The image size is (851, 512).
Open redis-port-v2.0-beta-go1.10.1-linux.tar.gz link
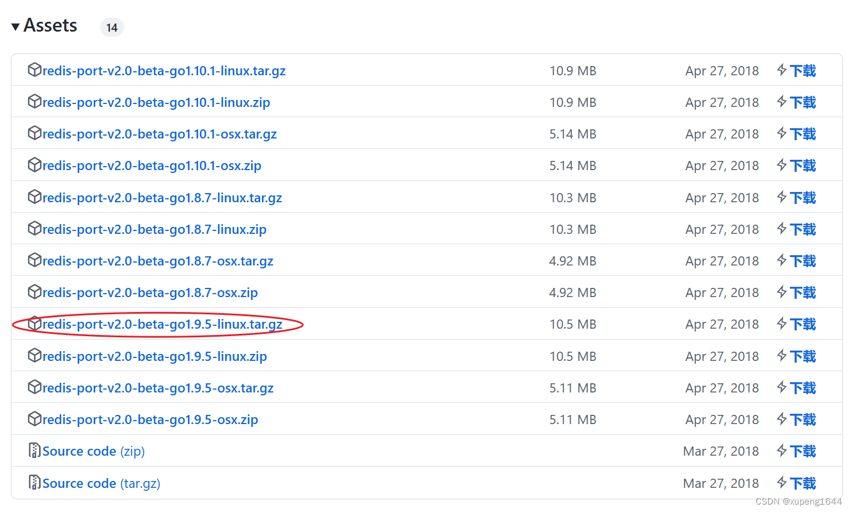[x=164, y=71]
